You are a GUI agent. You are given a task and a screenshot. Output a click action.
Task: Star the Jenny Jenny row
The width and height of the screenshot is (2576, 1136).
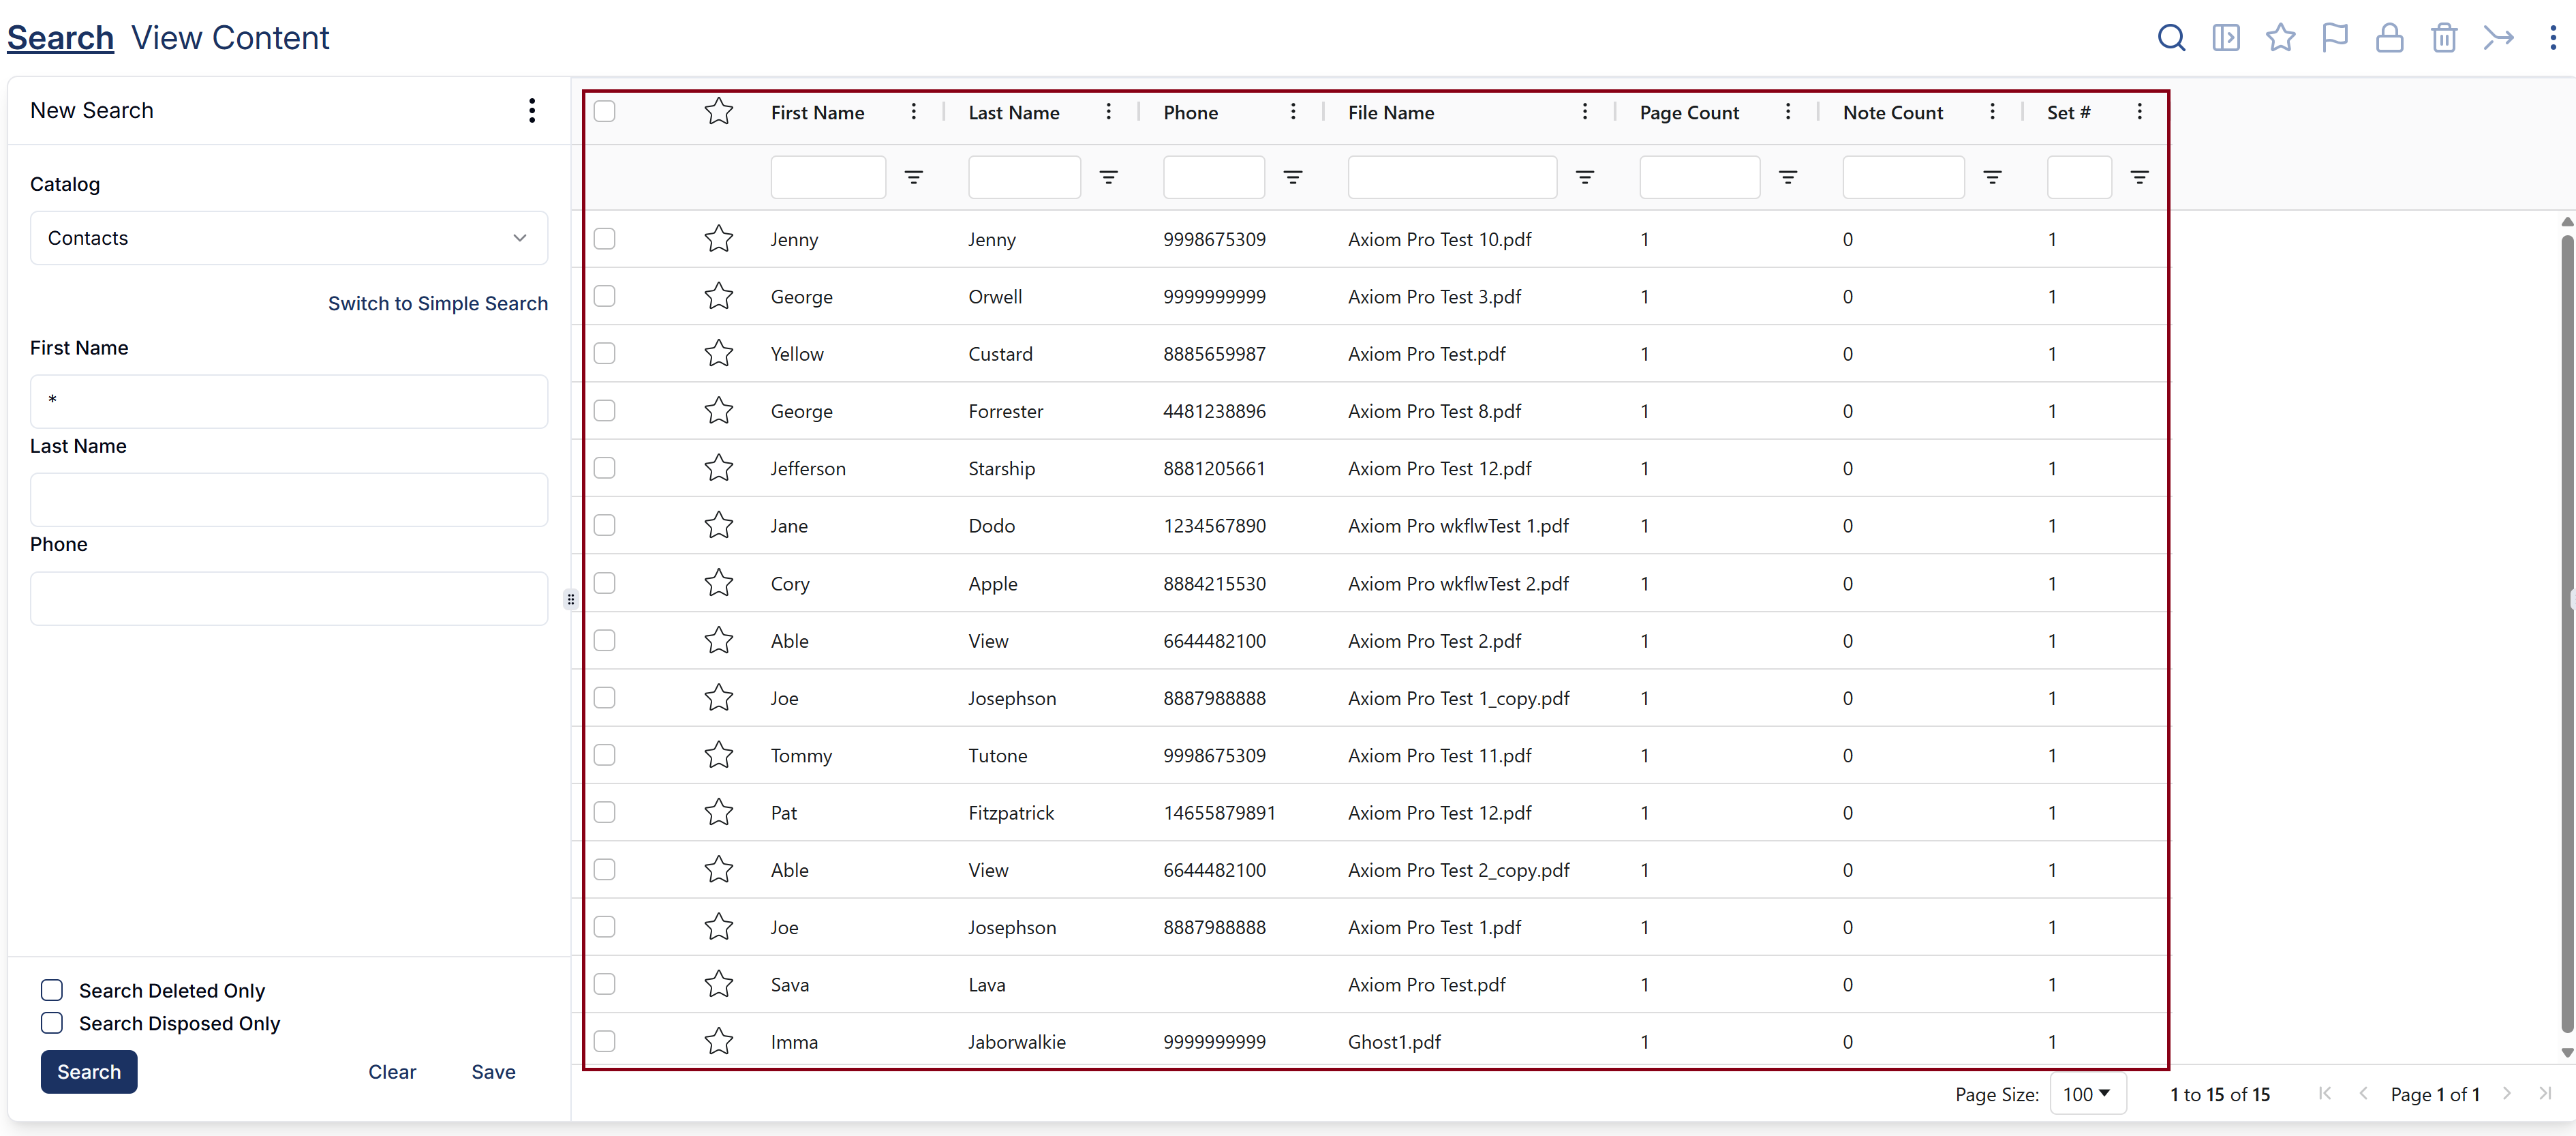coord(719,238)
